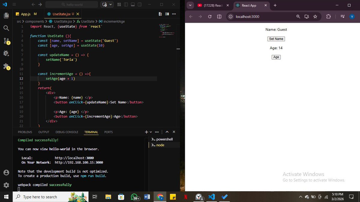Open the VS Code Search view
360x202 pixels.
point(6,28)
